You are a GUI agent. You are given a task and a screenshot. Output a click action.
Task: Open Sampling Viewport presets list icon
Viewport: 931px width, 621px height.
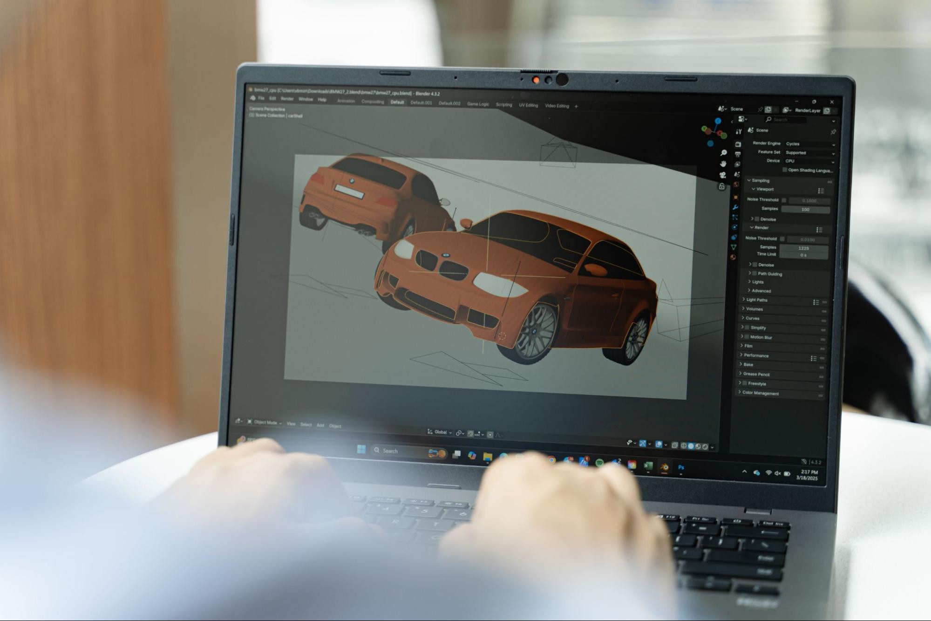tap(821, 191)
